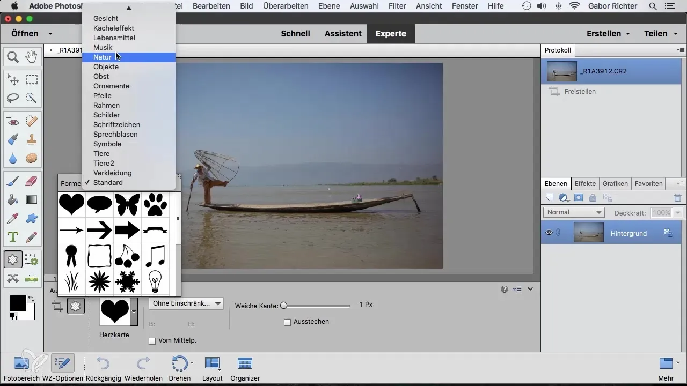This screenshot has height=386, width=687.
Task: Choose Crop tool in tool options
Action: click(x=57, y=306)
